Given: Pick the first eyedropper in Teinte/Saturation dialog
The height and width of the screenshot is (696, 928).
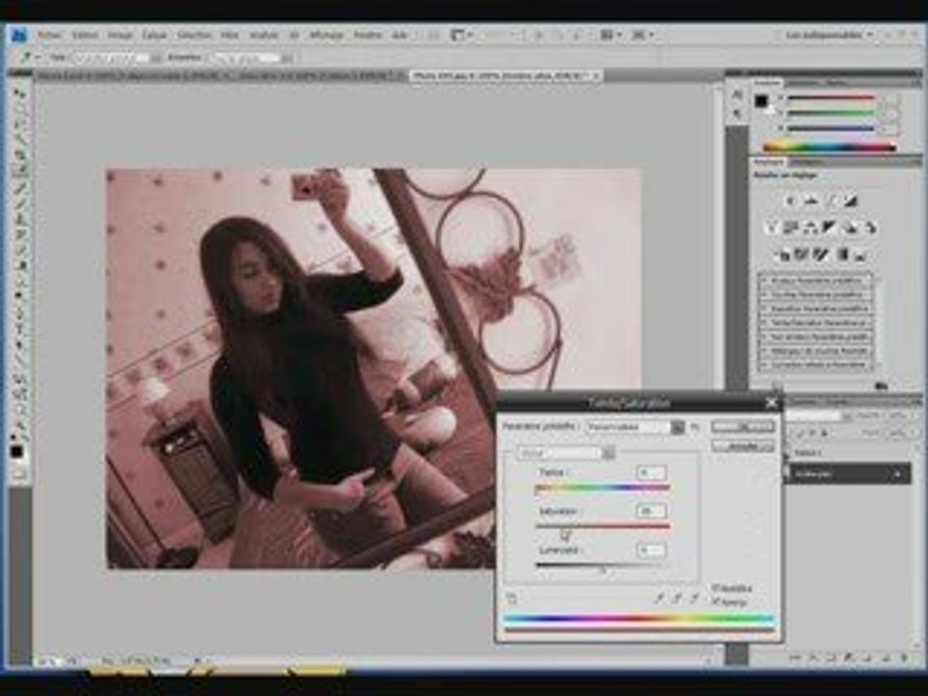Looking at the screenshot, I should (x=658, y=598).
